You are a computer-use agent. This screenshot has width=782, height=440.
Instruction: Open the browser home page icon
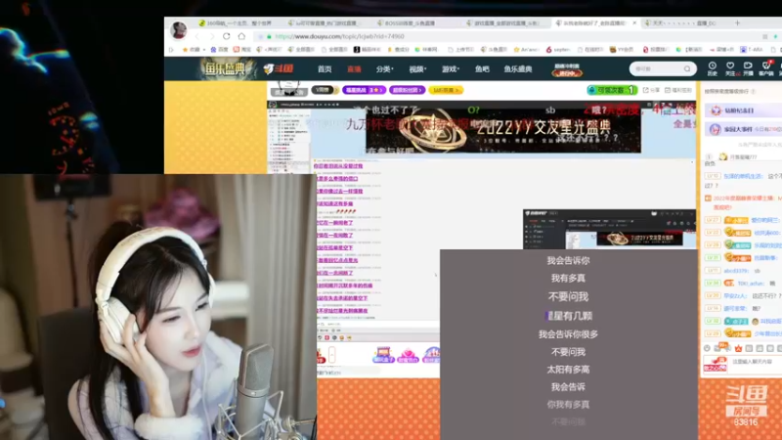tap(241, 36)
